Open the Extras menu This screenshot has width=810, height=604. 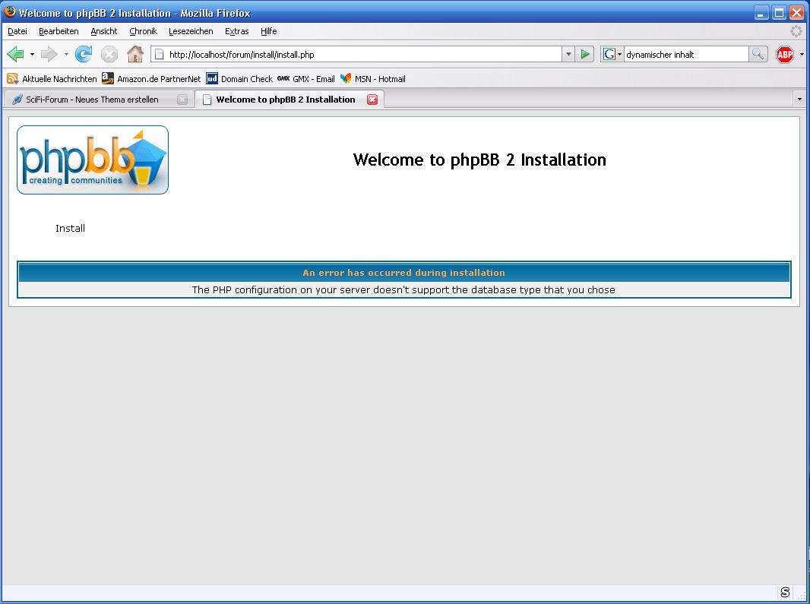[236, 31]
